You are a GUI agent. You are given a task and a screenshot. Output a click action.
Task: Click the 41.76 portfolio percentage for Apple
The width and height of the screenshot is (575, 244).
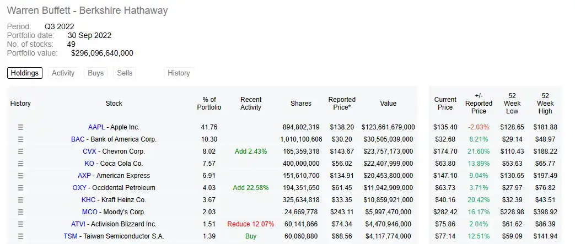coord(209,127)
